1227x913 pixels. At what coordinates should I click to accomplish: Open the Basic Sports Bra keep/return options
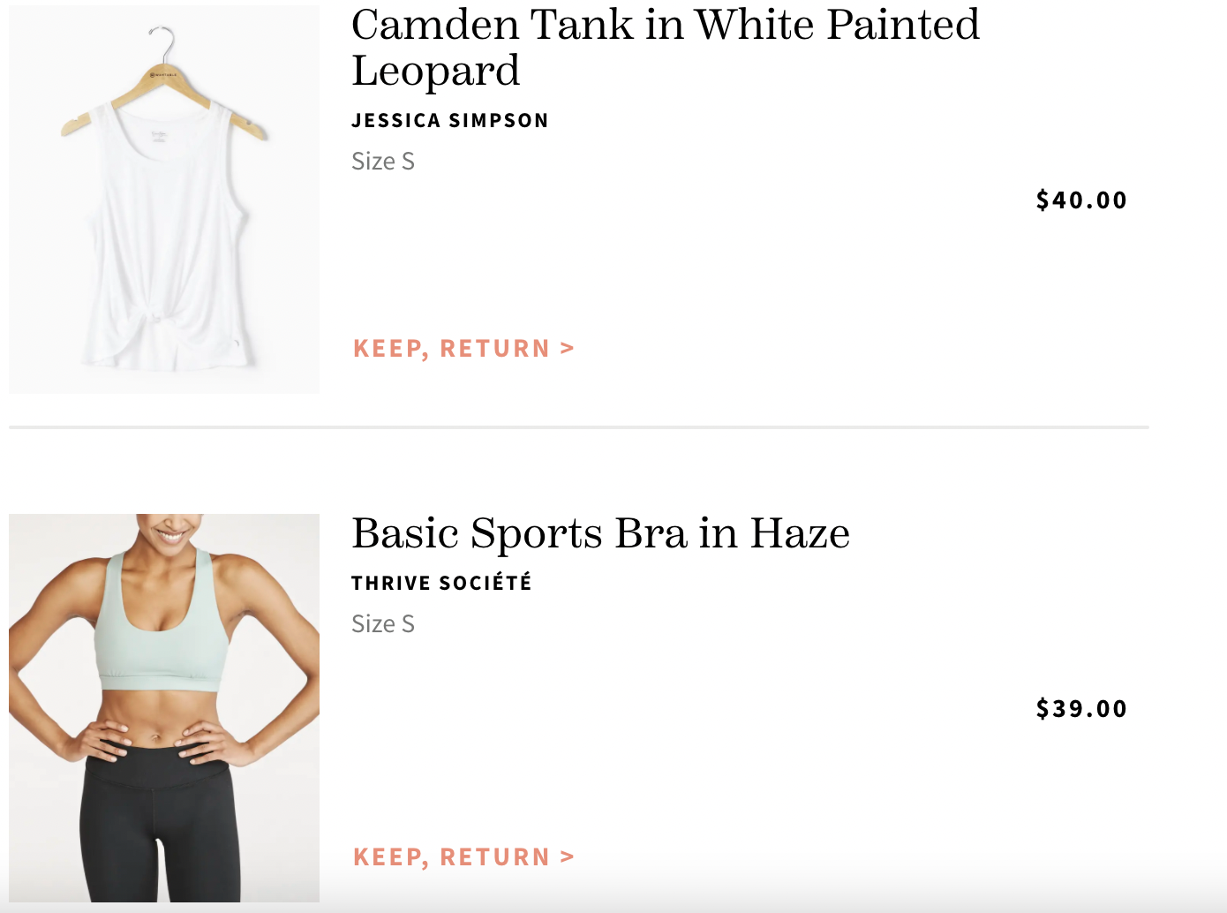(463, 855)
